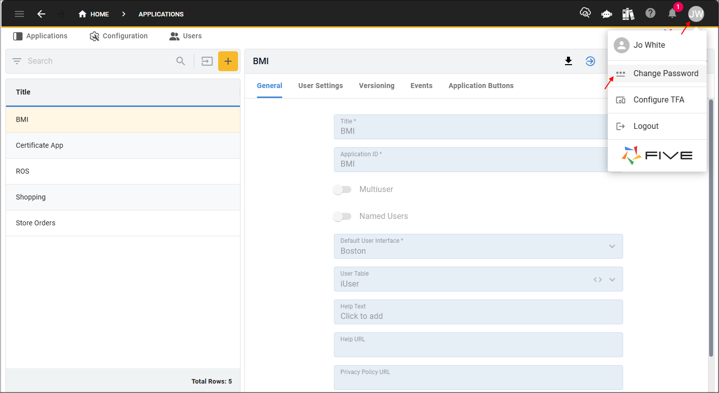The image size is (719, 393).
Task: Go back with the left arrow
Action: tap(41, 14)
